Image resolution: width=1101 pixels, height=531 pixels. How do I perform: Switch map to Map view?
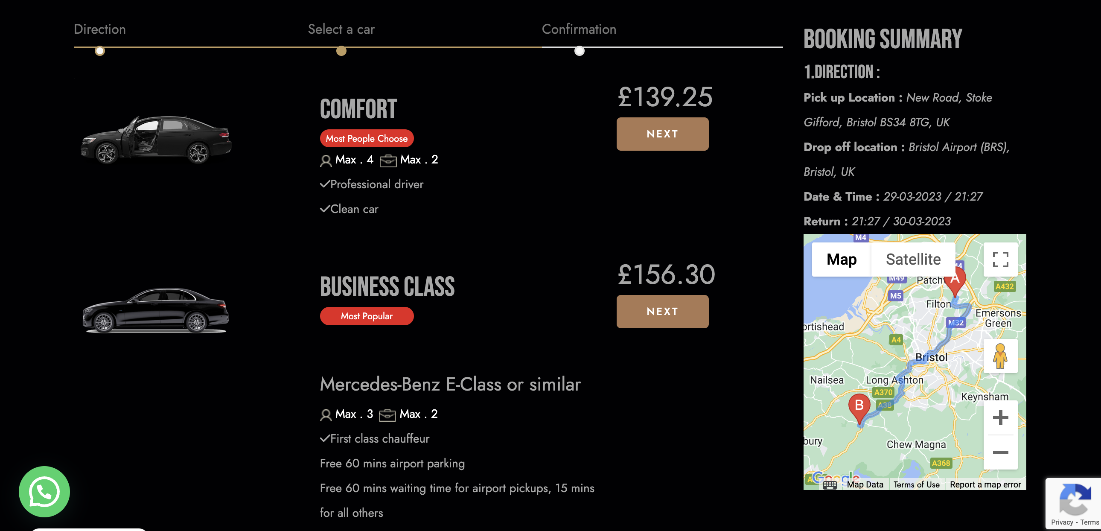[841, 260]
